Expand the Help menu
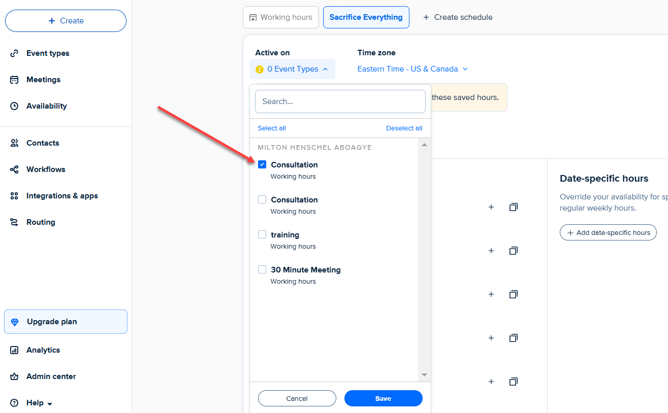Screen dimensions: 668x413 click(35, 402)
